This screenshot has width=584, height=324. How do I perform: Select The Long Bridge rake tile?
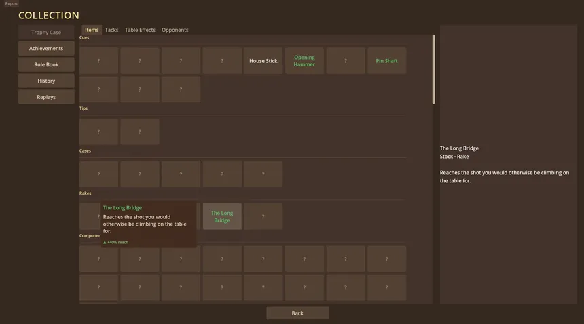(222, 216)
